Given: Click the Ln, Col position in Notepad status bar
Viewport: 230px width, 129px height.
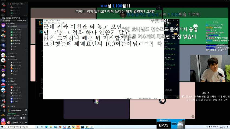Looking at the screenshot, I should pyautogui.click(x=129, y=98).
